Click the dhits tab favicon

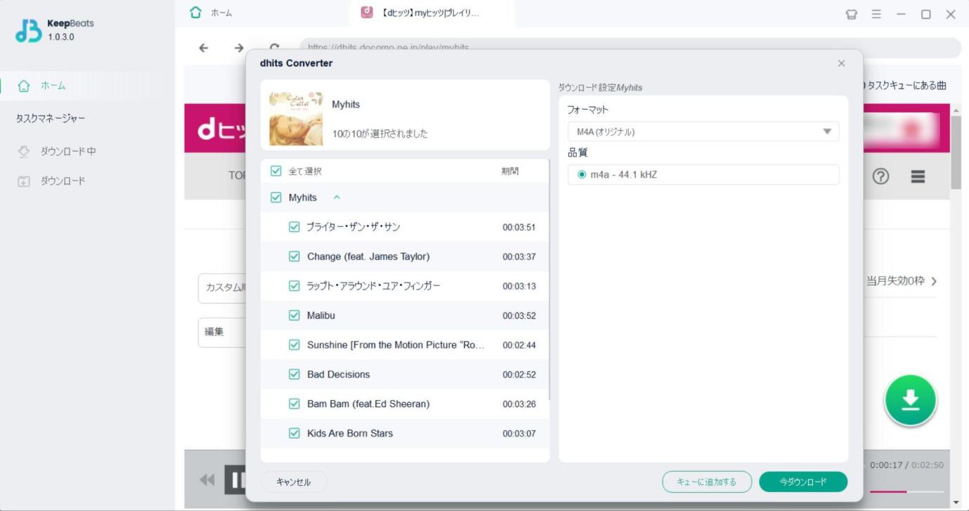pyautogui.click(x=366, y=12)
